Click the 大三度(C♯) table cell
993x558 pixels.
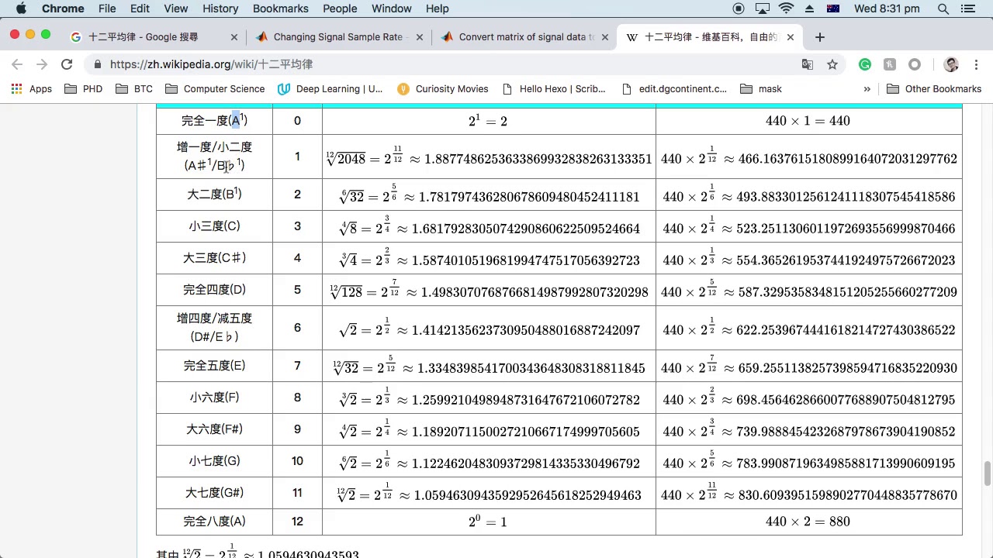(214, 258)
